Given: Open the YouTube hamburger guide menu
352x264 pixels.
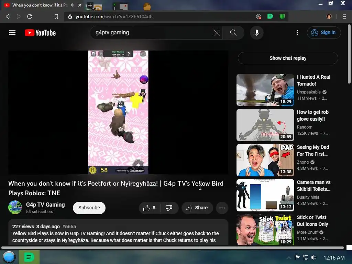Looking at the screenshot, I should [x=12, y=33].
